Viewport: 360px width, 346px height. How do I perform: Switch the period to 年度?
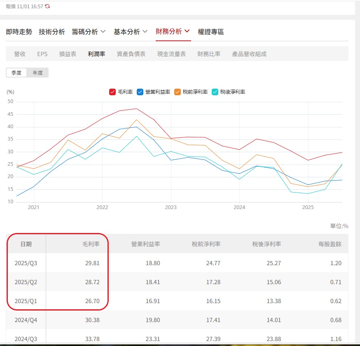[x=37, y=73]
